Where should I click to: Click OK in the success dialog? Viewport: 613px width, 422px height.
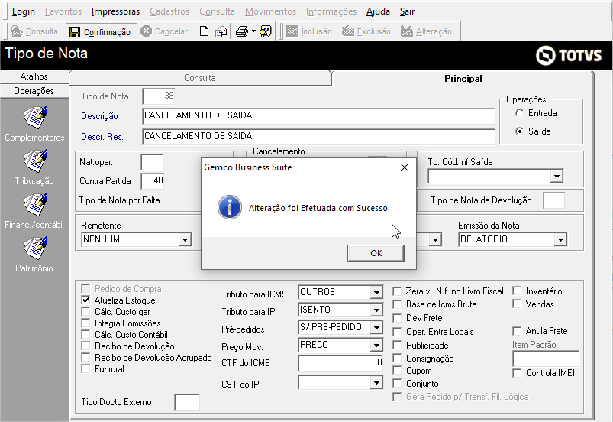[x=376, y=253]
